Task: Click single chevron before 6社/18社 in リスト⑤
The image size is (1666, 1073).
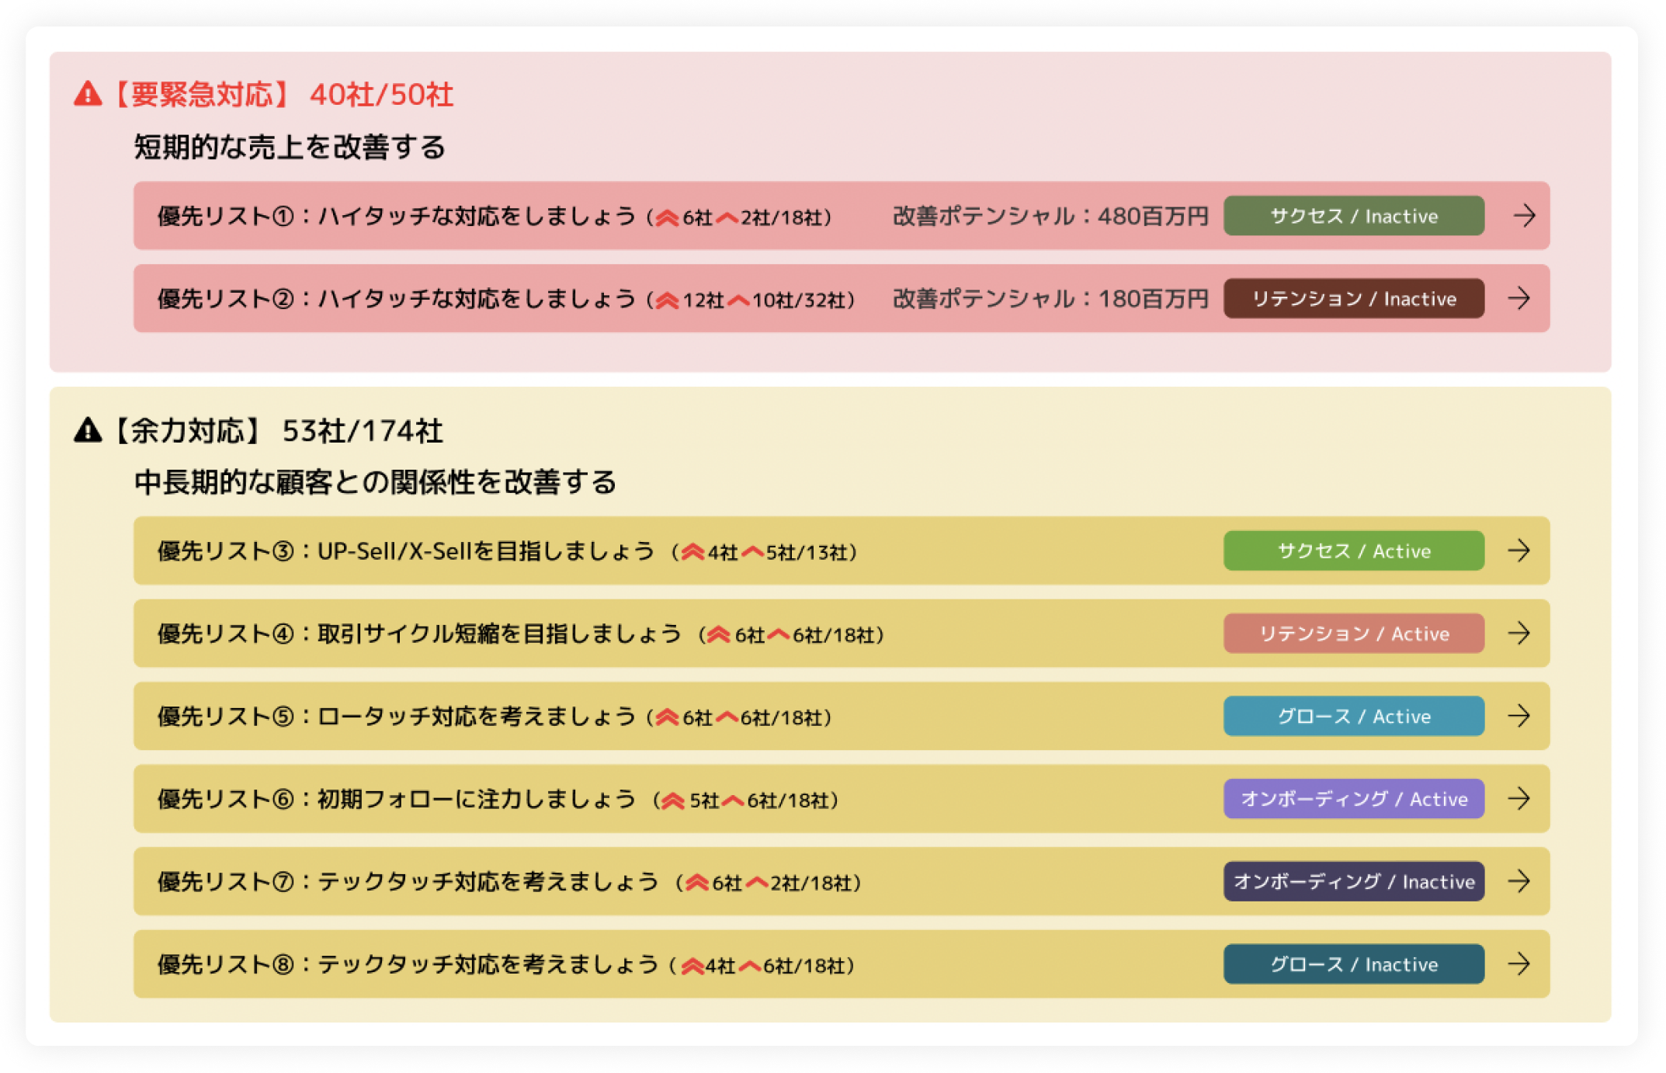Action: [x=727, y=718]
